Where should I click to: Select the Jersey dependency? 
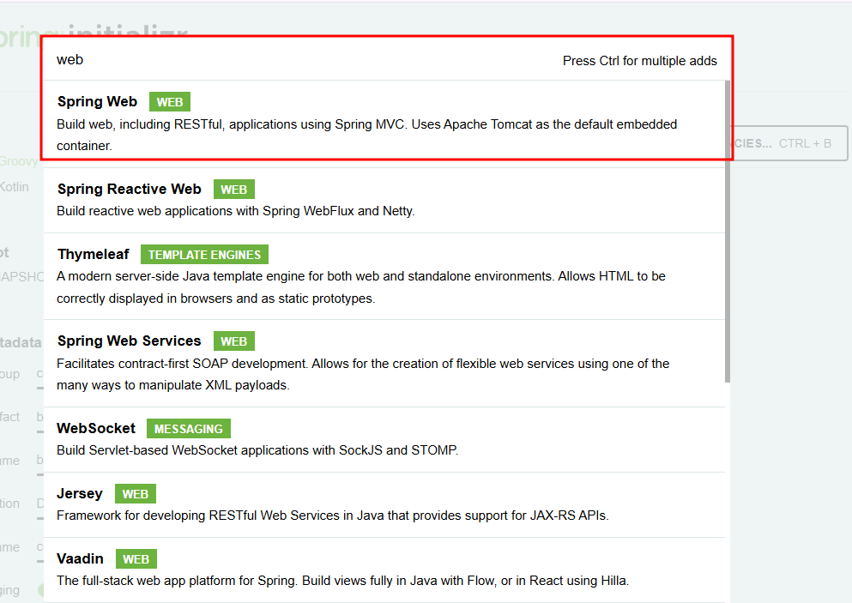384,504
